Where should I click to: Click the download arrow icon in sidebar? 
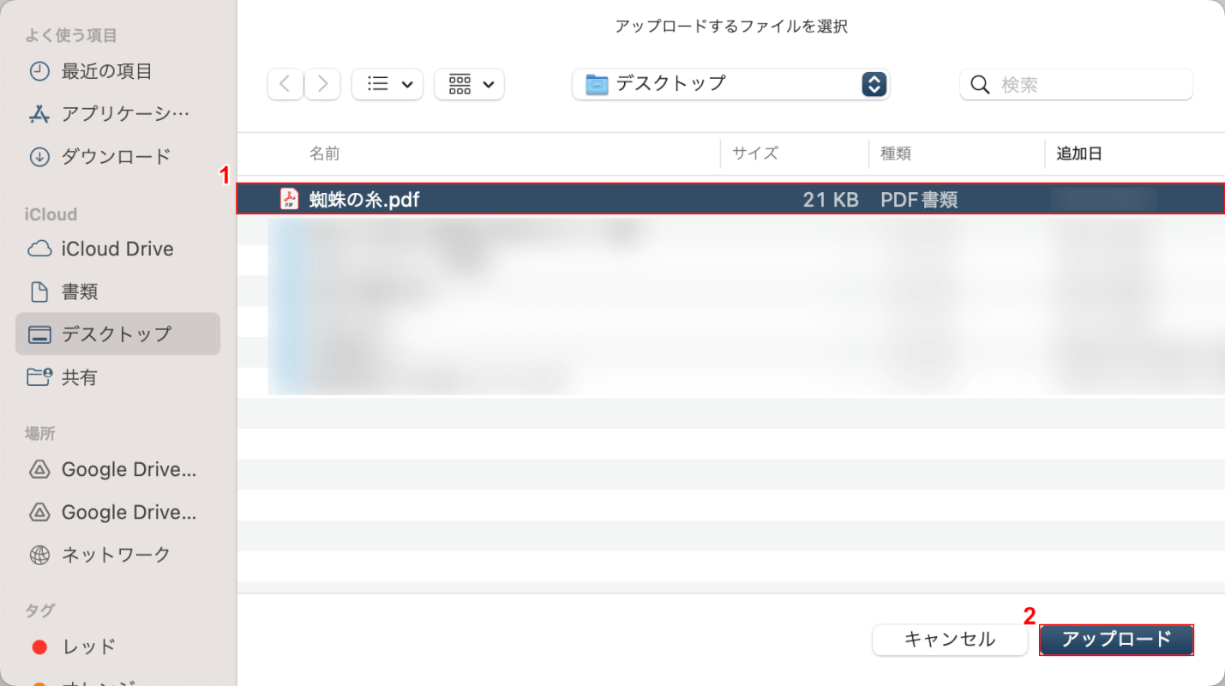(x=39, y=157)
